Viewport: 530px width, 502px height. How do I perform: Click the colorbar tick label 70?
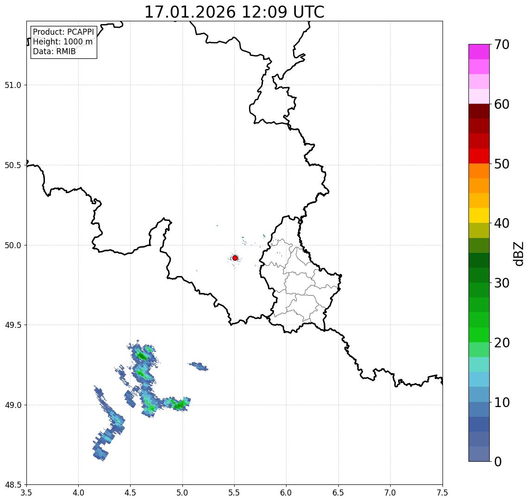tap(501, 44)
